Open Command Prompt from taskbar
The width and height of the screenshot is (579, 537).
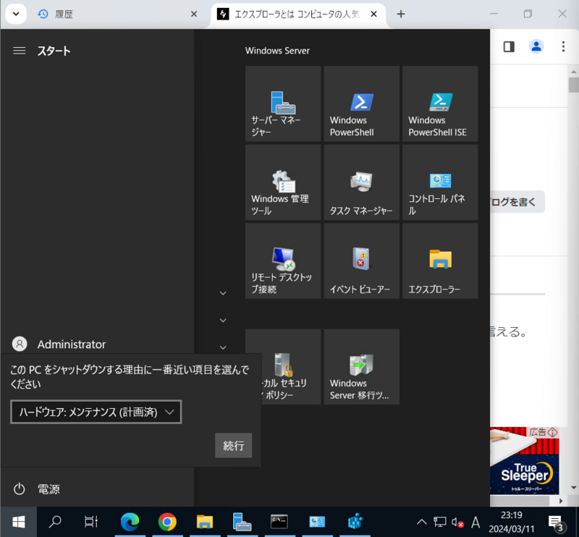point(279,522)
